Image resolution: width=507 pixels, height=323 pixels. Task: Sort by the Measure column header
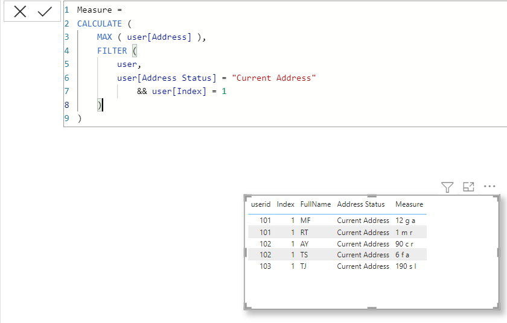click(409, 204)
